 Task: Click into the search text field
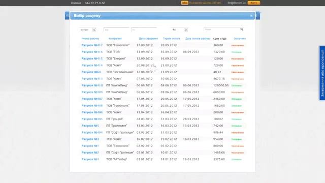point(221,29)
